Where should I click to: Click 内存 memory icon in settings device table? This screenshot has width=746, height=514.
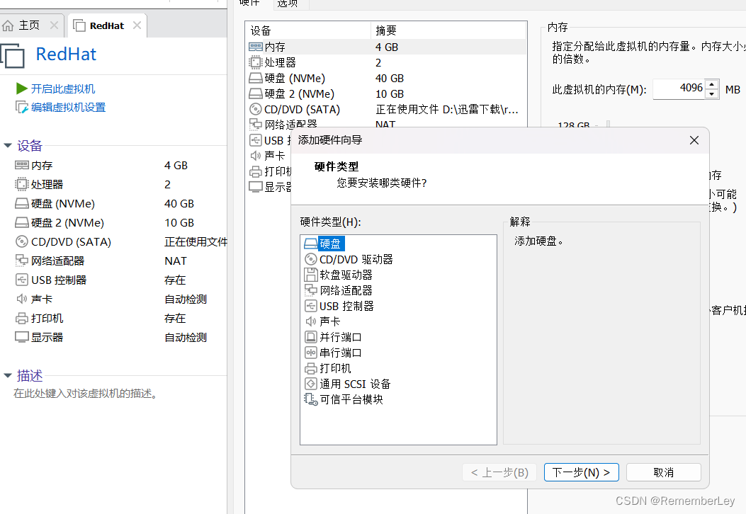point(256,47)
